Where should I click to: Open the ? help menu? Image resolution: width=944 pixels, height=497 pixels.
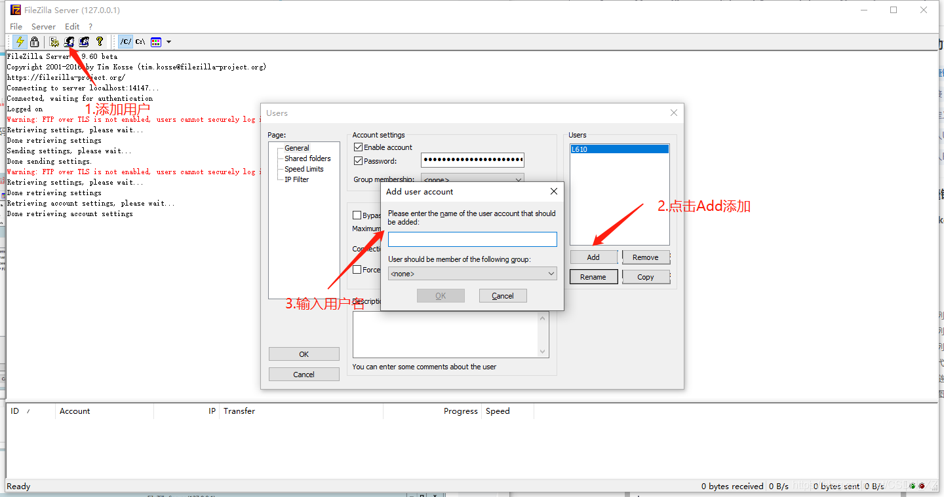90,26
